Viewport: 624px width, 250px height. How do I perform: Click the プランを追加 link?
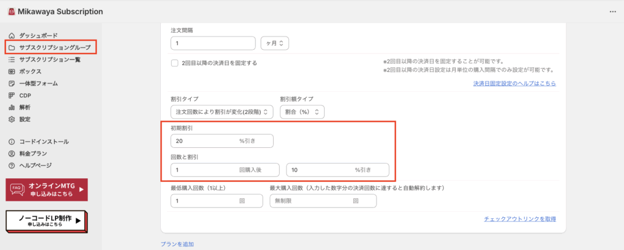click(177, 244)
